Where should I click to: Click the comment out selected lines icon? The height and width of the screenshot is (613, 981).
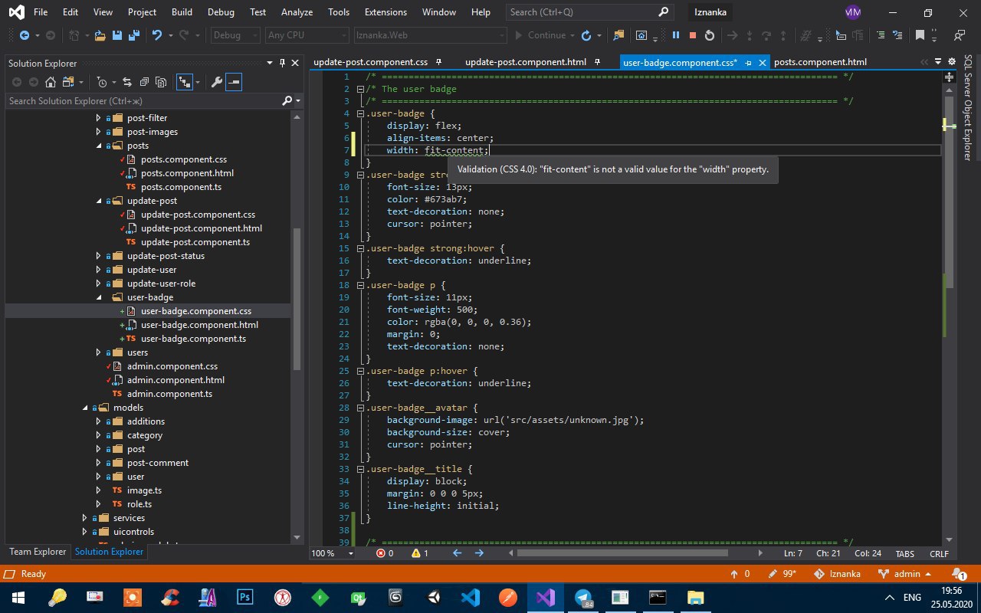[x=881, y=35]
